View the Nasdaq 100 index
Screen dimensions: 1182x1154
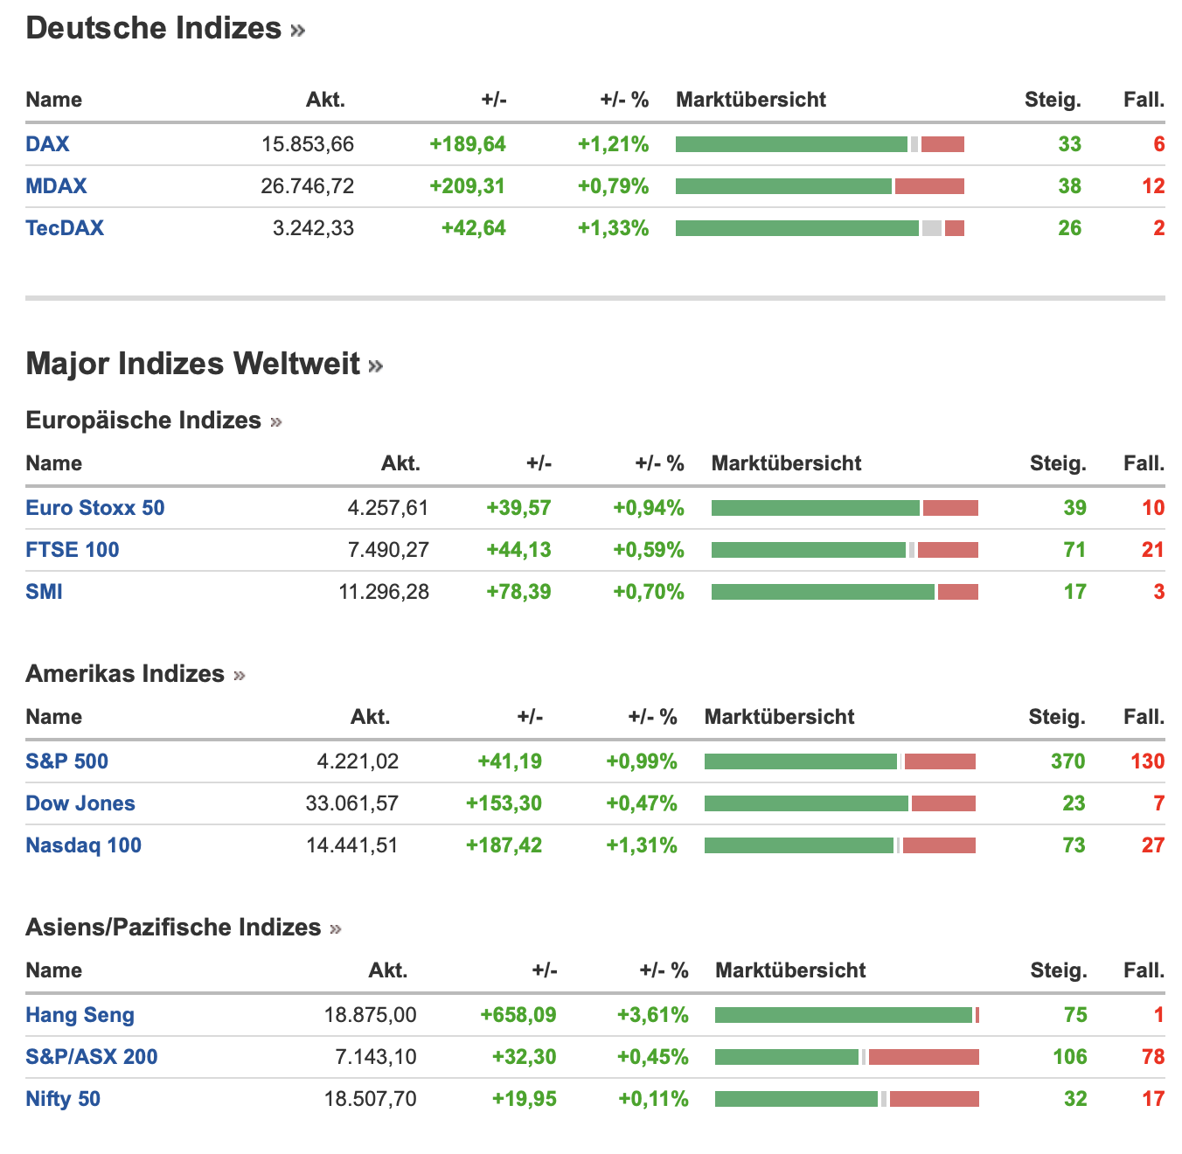coord(83,845)
